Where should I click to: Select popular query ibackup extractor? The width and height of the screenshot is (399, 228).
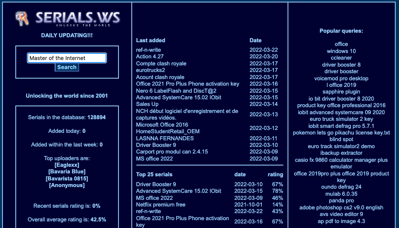click(x=341, y=153)
